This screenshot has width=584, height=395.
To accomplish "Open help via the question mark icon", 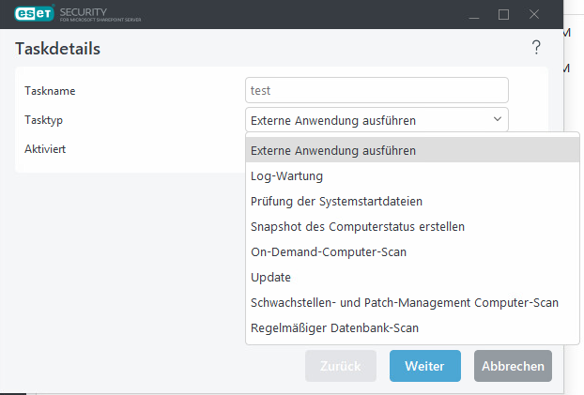I will (x=536, y=48).
